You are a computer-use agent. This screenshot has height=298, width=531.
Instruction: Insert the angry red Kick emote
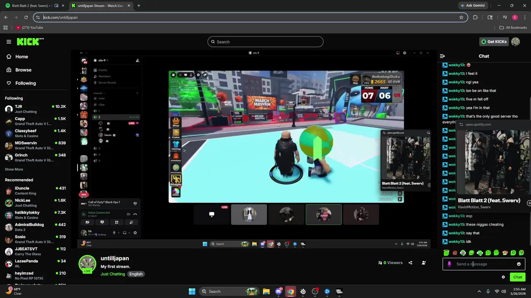point(455,252)
